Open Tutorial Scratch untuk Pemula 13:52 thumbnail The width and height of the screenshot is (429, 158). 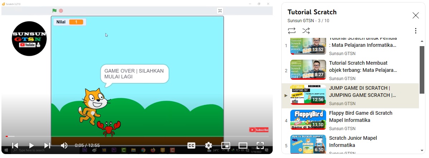[x=308, y=46]
